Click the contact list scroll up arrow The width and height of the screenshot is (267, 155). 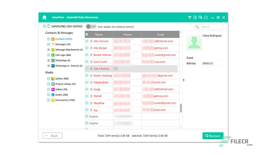(181, 32)
